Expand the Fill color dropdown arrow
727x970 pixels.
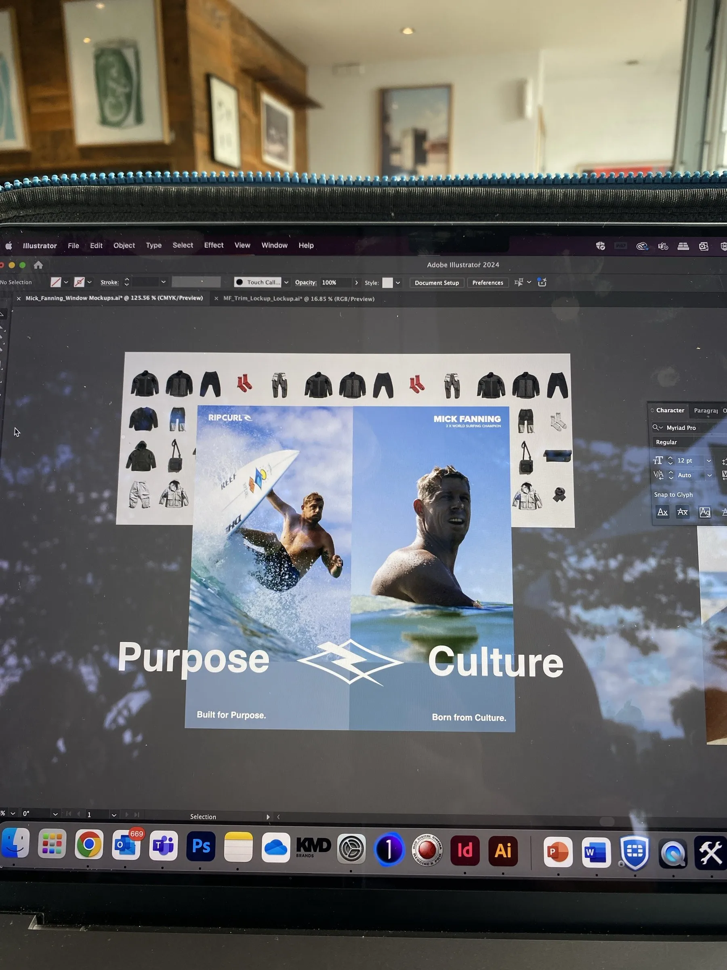pos(66,283)
